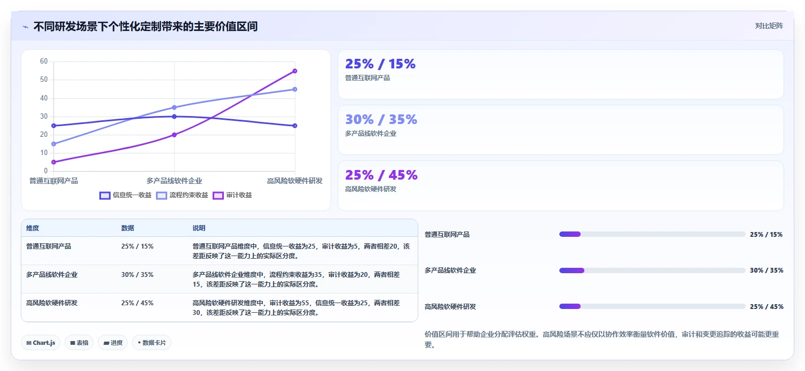Click the y-axis value 60
The image size is (805, 371).
point(44,61)
